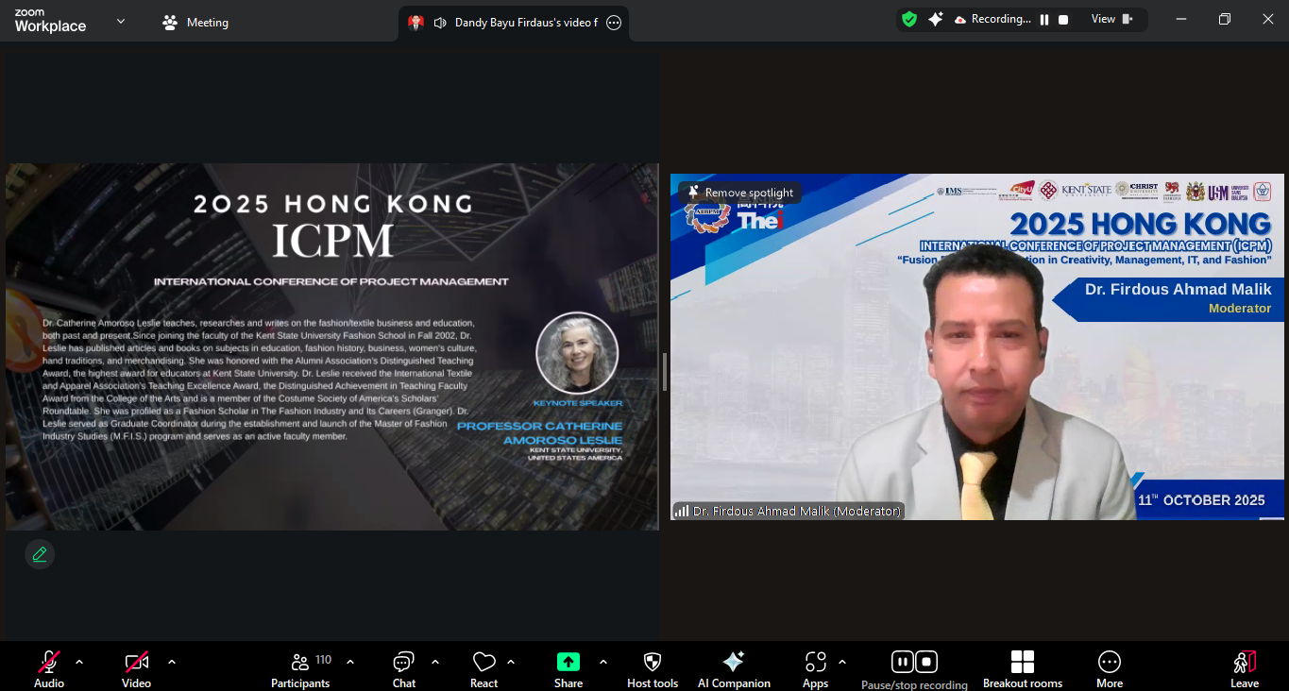
Task: Unmute microphone using the Audio icon
Action: click(x=49, y=663)
